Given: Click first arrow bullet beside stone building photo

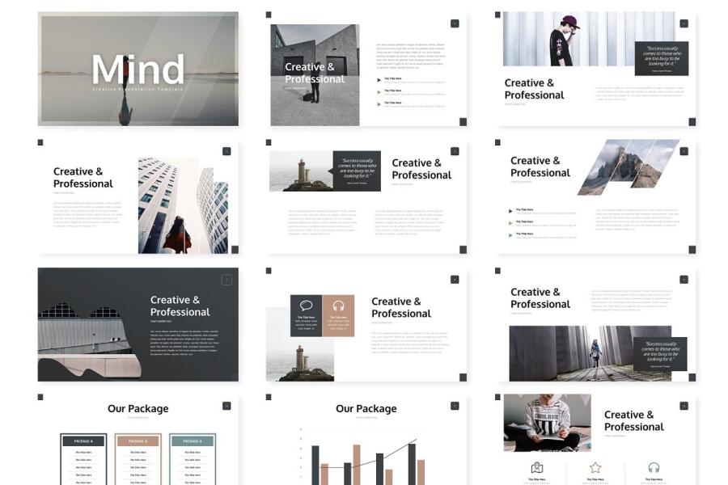Looking at the screenshot, I should [x=379, y=79].
